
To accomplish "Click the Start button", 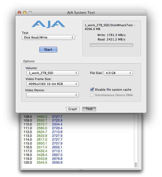I will coord(48,49).
